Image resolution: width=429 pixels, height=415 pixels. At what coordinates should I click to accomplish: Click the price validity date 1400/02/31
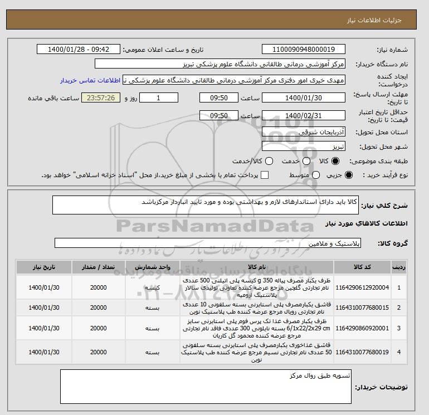point(304,115)
